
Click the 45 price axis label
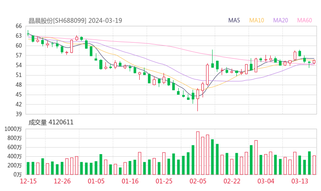tap(19, 95)
